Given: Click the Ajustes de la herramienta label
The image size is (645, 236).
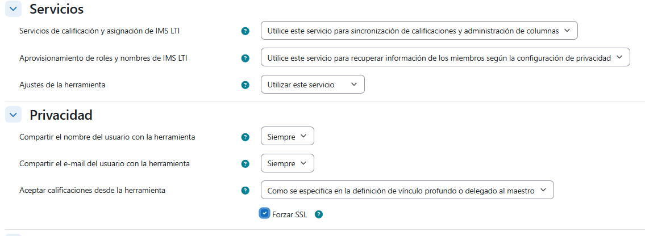Looking at the screenshot, I should tap(63, 85).
